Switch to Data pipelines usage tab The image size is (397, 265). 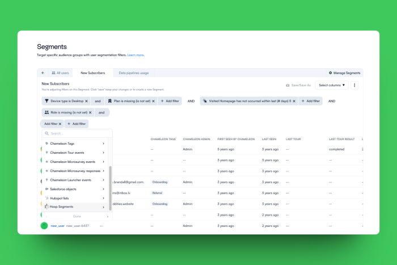(134, 73)
